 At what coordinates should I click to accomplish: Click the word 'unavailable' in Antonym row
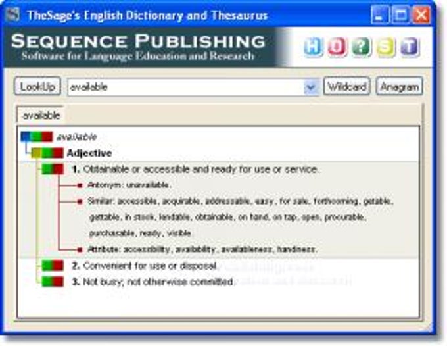point(148,185)
